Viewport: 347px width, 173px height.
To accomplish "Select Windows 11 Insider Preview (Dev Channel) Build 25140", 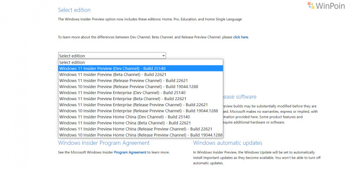I will [x=141, y=69].
